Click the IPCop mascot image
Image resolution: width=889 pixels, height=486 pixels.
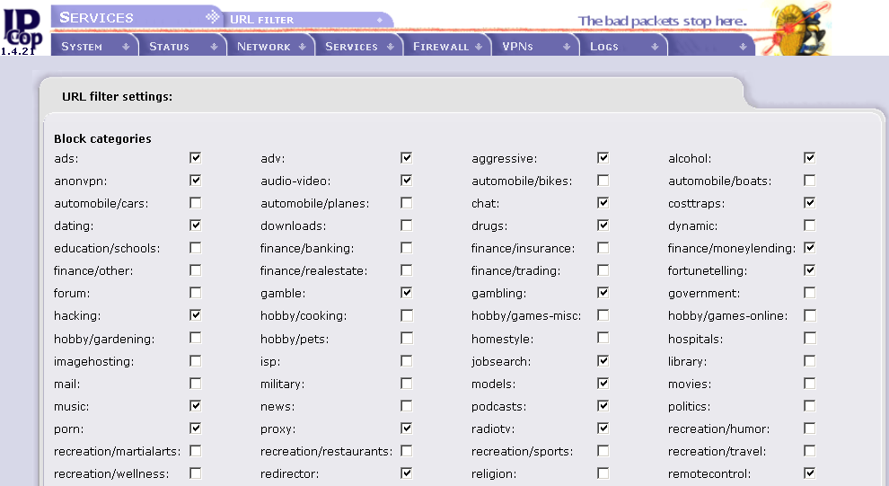pyautogui.click(x=799, y=28)
